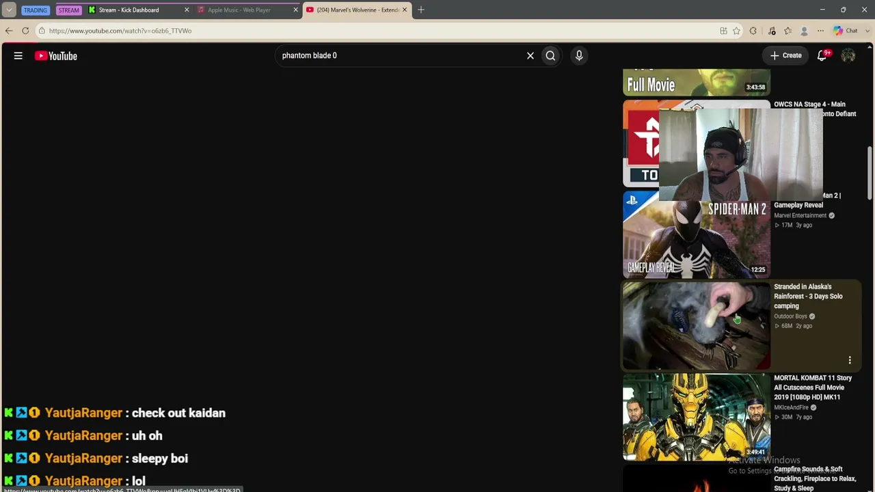The height and width of the screenshot is (492, 875).
Task: Start voice search with the microphone
Action: pyautogui.click(x=579, y=56)
